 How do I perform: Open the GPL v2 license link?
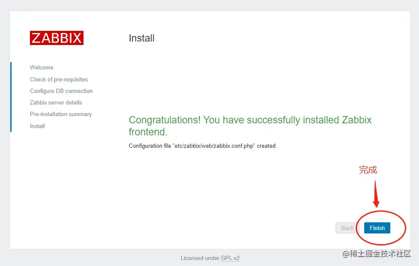pyautogui.click(x=230, y=258)
